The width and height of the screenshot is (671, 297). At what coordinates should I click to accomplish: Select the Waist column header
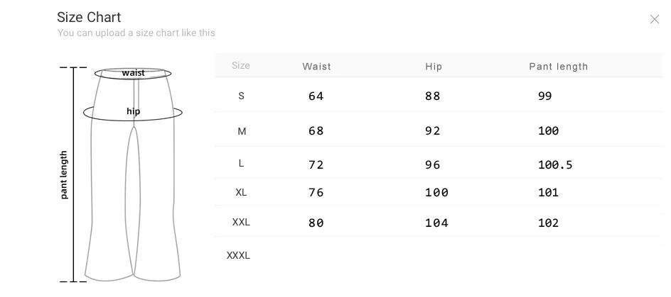[316, 67]
